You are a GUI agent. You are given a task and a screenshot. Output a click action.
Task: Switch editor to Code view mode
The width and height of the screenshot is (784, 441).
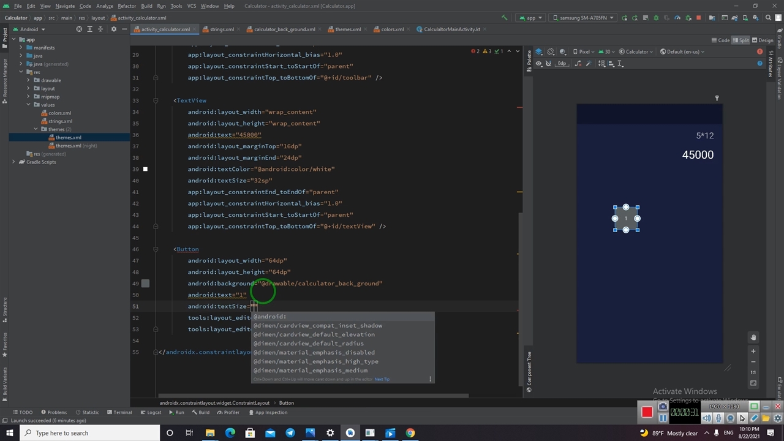[x=720, y=40]
